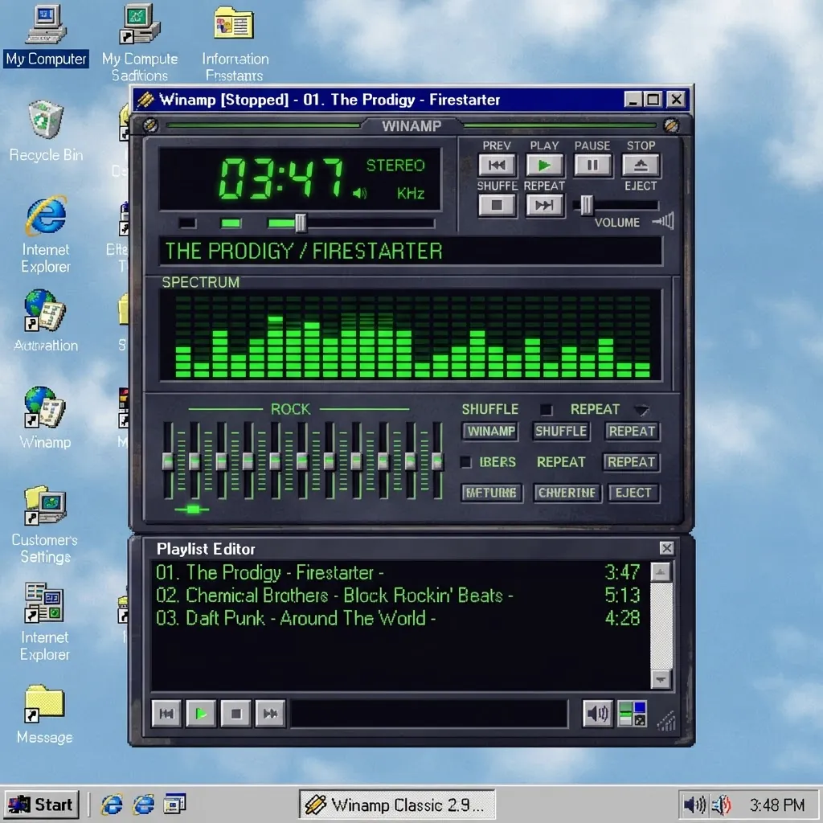Click the small speaker icon beside the 03:47 timer
This screenshot has height=823, width=823.
click(x=359, y=194)
